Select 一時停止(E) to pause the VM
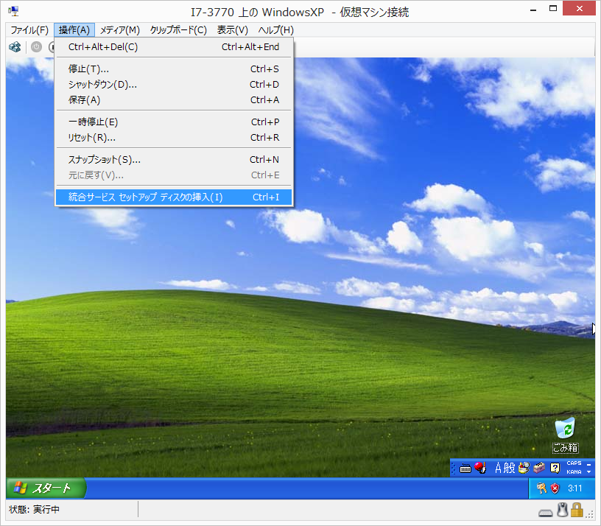This screenshot has height=526, width=601. point(174,122)
